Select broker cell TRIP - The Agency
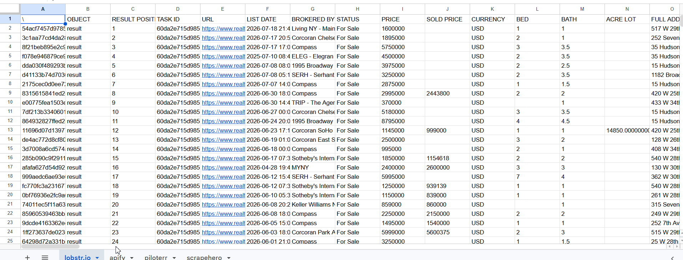 click(x=312, y=103)
